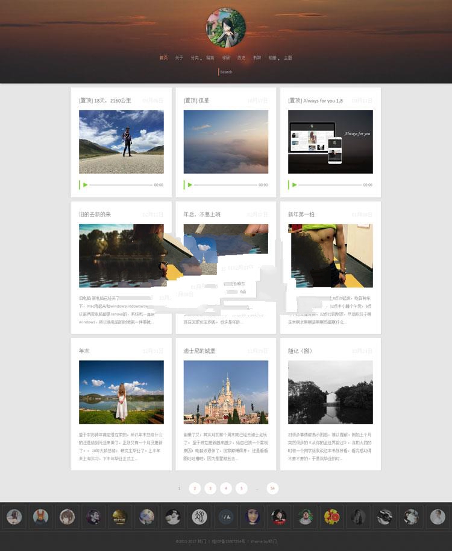Open the 关于 navigation item
This screenshot has width=452, height=551.
(x=179, y=58)
